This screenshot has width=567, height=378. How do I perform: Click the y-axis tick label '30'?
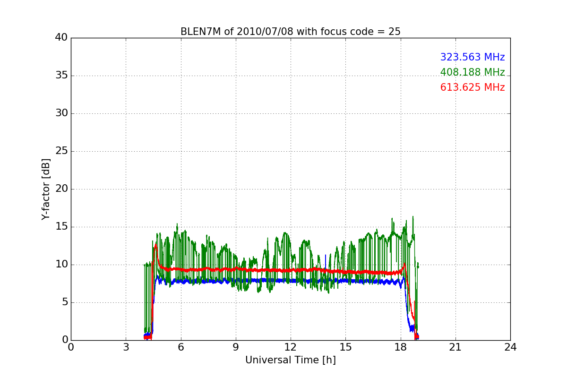pos(61,113)
